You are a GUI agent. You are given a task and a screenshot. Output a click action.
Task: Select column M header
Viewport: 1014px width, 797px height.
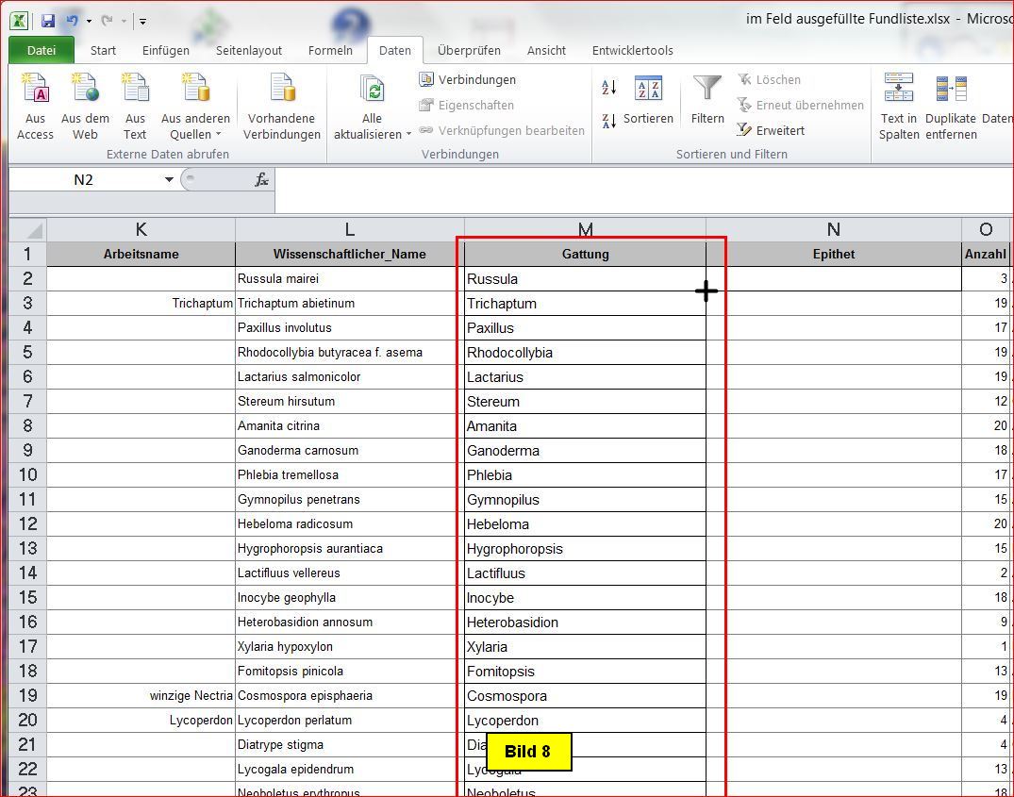[585, 229]
